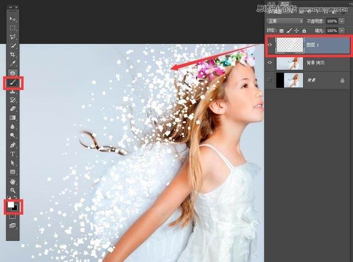Select the Crop tool
This screenshot has height=262, width=353.
13,54
